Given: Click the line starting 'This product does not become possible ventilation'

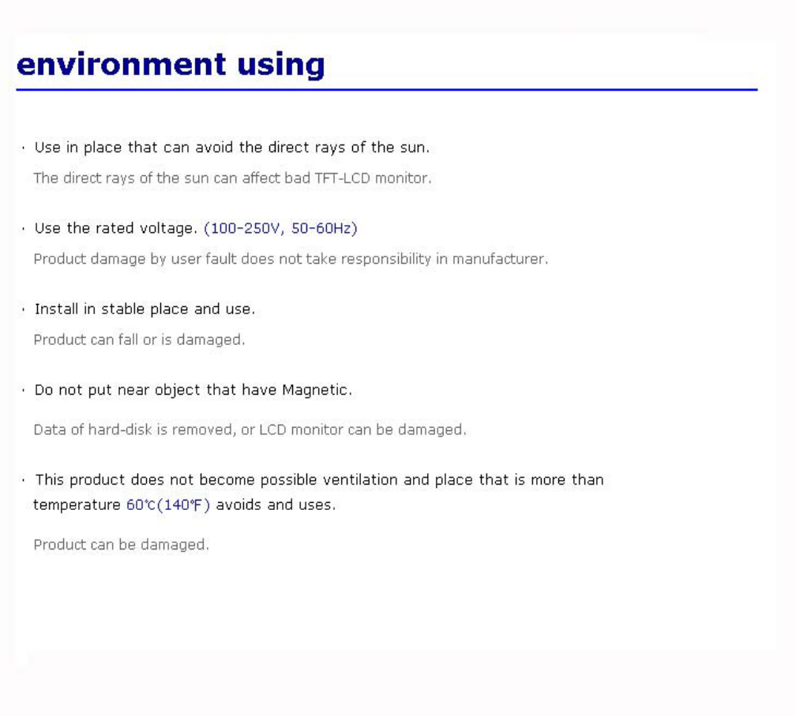Looking at the screenshot, I should [319, 479].
